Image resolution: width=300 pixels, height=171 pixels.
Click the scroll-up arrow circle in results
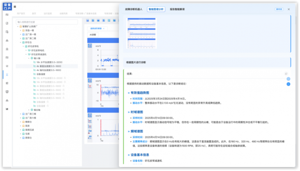click(288, 79)
